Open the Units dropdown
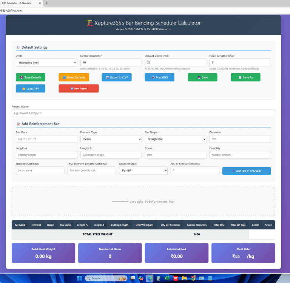 [x=46, y=63]
